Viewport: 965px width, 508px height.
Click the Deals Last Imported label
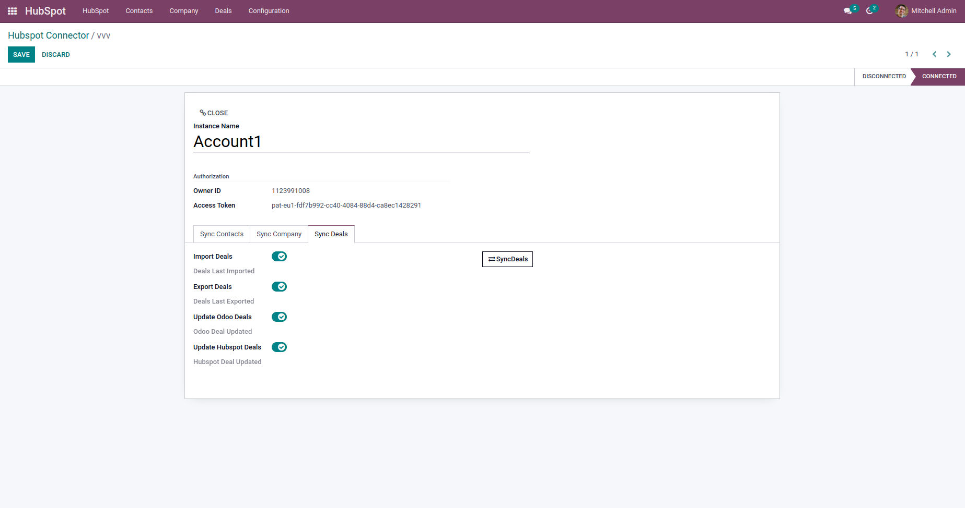(x=224, y=271)
